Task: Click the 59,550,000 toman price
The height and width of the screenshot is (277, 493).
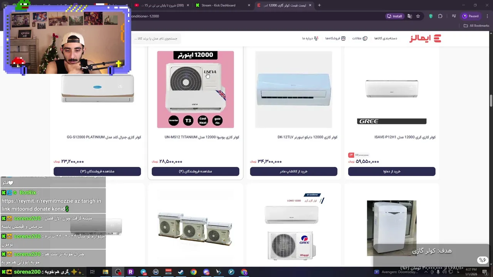Action: pos(367,162)
